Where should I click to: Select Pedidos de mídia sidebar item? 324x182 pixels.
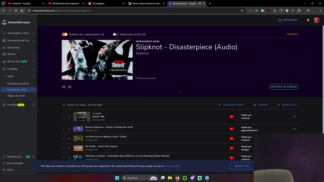(x=18, y=90)
